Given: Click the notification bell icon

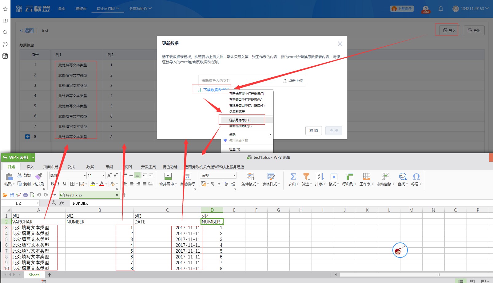Looking at the screenshot, I should (441, 9).
